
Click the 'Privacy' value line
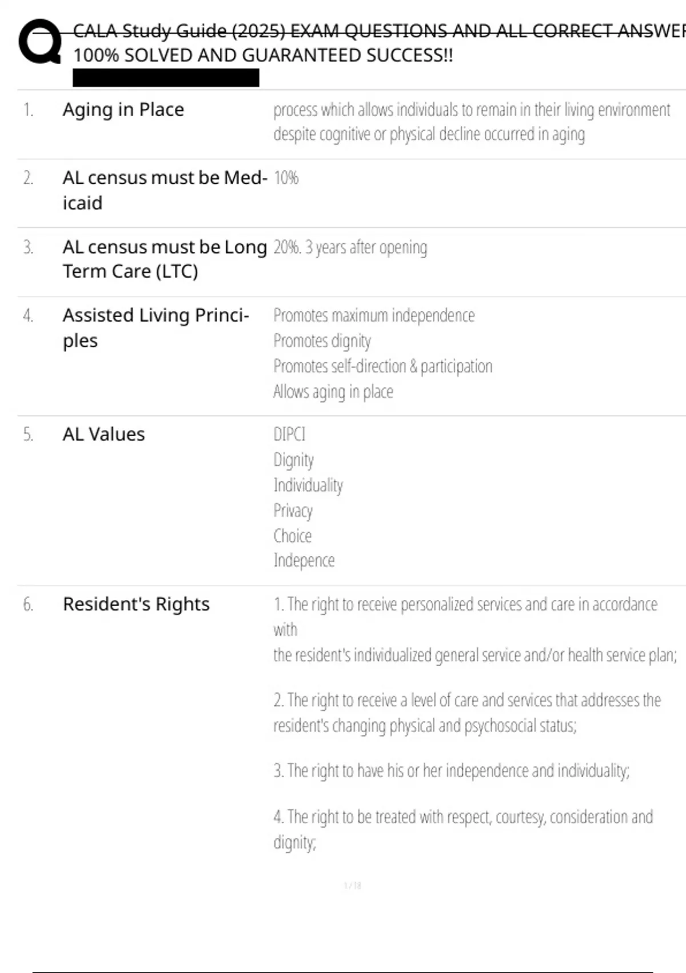click(293, 511)
